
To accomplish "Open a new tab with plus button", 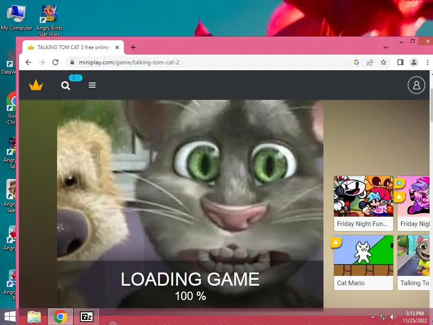I will pyautogui.click(x=133, y=47).
